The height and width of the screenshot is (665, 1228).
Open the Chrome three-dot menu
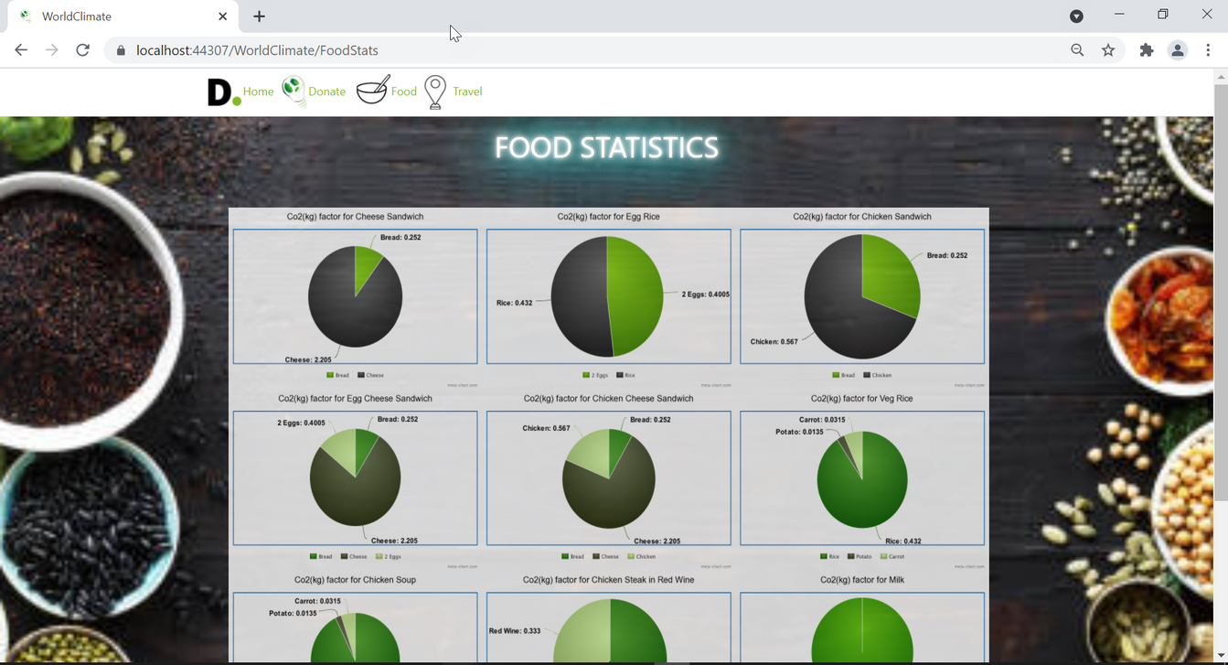[1208, 50]
